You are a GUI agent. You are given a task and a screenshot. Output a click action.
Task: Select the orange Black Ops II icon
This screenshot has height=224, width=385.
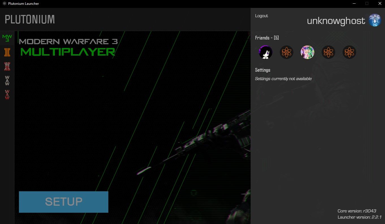click(7, 52)
